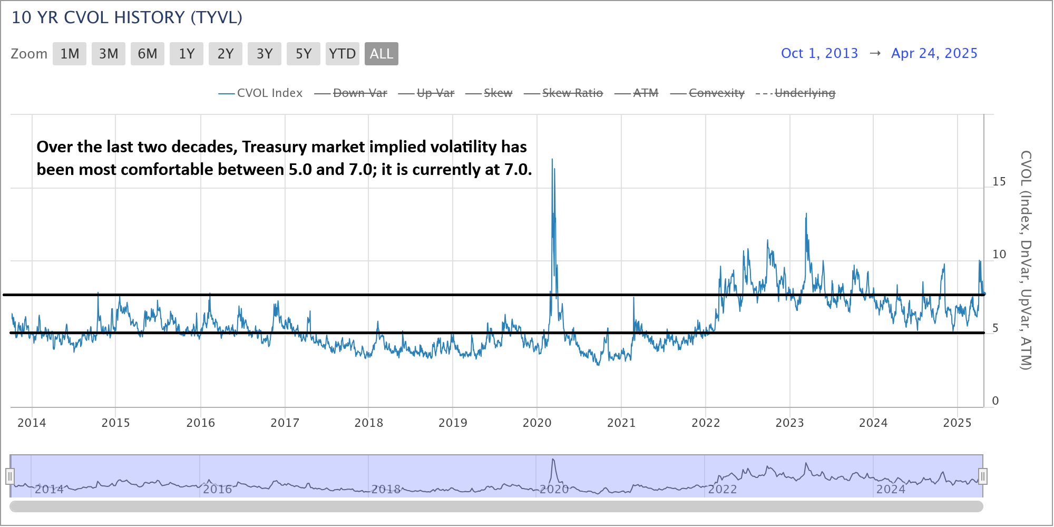Viewport: 1054px width, 527px height.
Task: Switch chart zoom to 1Y
Action: click(x=187, y=54)
